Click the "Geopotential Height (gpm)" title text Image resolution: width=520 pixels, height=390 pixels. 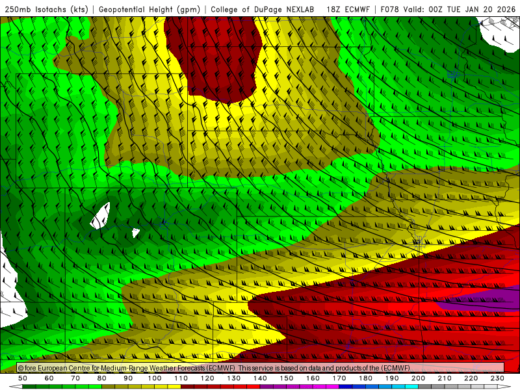pyautogui.click(x=149, y=10)
